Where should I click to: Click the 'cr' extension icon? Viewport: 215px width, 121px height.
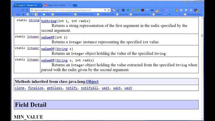tap(152, 10)
